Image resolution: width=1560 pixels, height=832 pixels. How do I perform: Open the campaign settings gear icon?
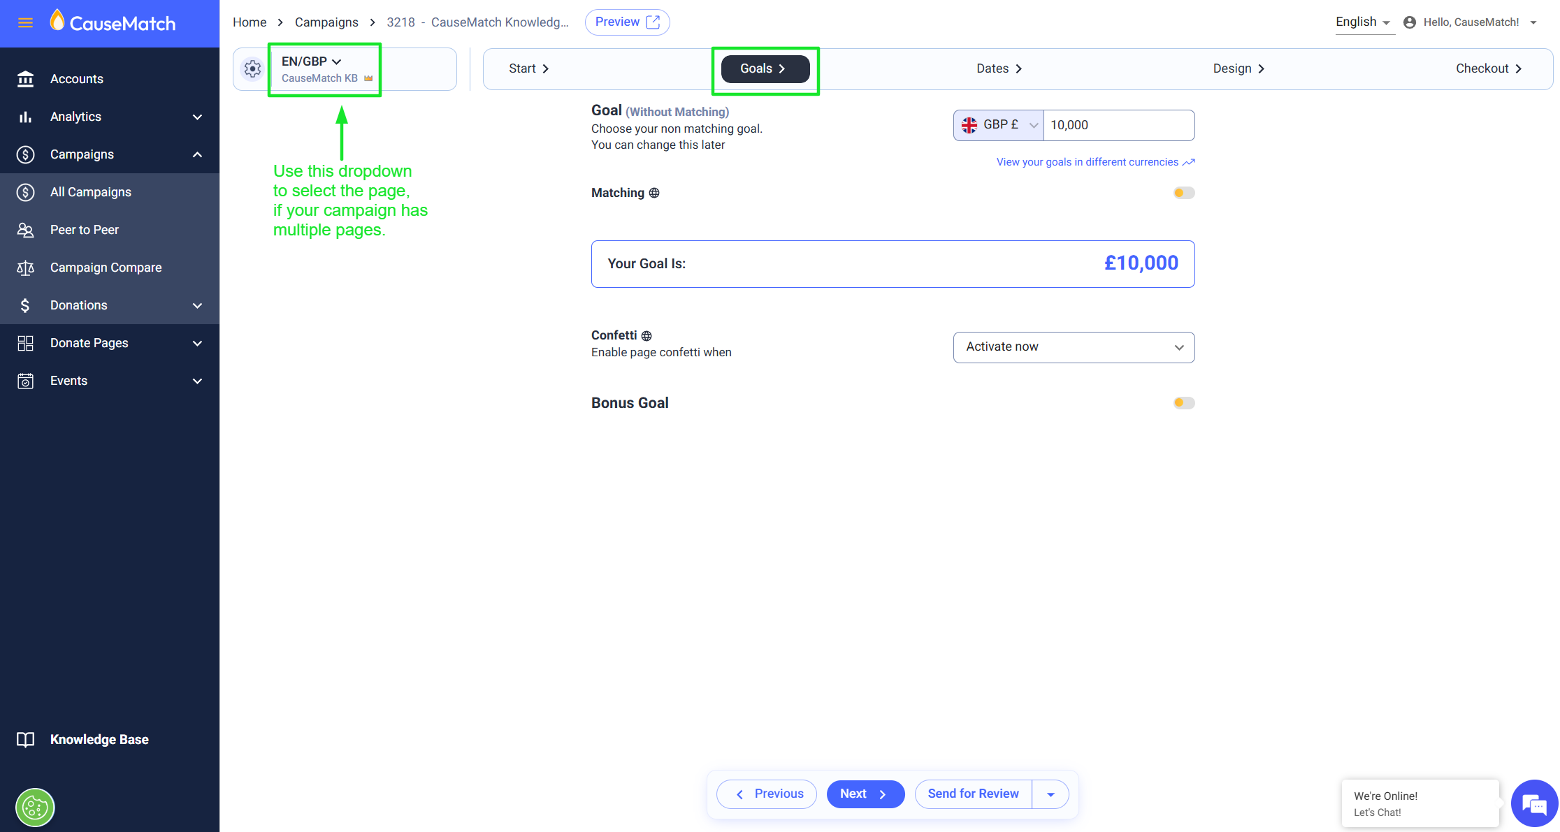point(252,68)
